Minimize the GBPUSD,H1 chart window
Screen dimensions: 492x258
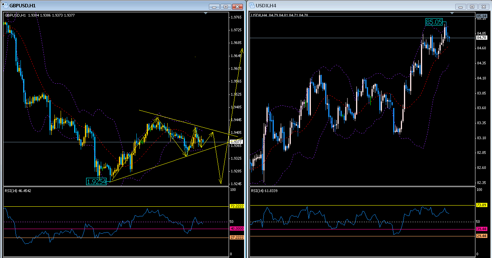(x=215, y=7)
